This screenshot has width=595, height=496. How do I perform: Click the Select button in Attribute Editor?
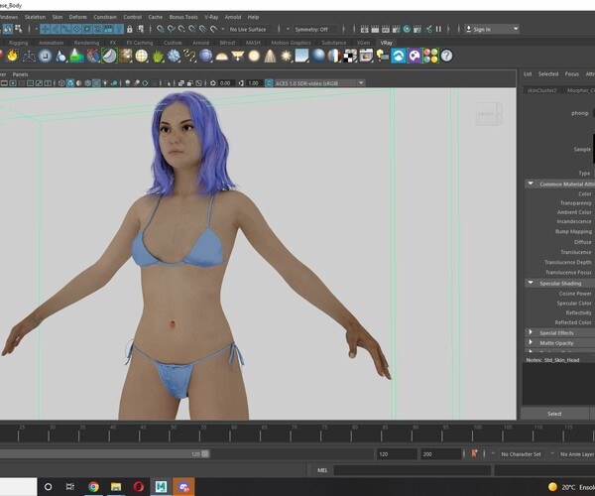point(554,414)
